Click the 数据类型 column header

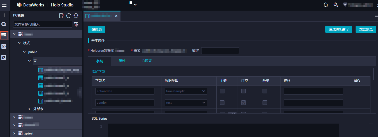[x=171, y=81]
